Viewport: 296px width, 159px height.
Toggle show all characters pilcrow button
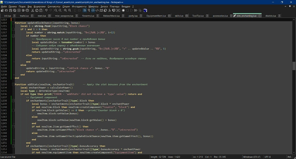89,10
